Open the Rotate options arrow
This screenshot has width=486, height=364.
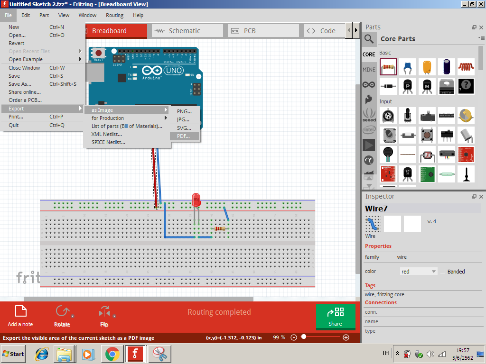(73, 316)
